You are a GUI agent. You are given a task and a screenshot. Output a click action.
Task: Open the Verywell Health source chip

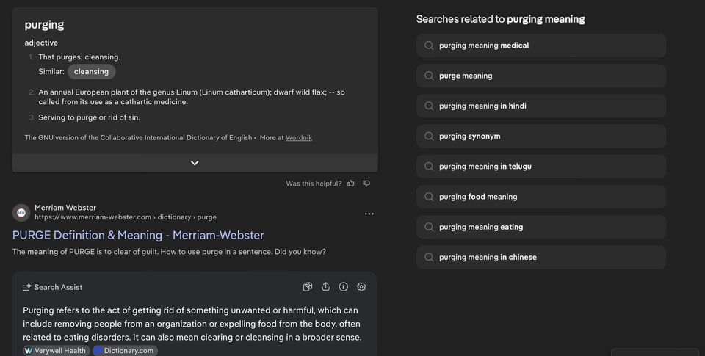coord(57,351)
